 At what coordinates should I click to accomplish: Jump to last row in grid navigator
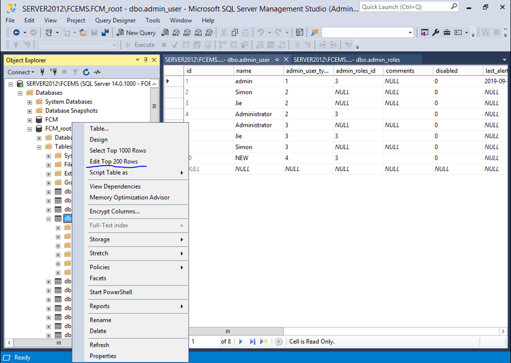point(252,341)
